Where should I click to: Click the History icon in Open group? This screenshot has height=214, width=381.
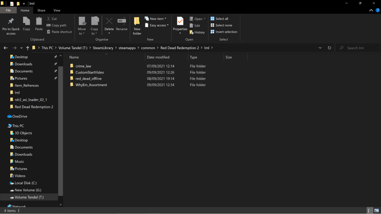[x=197, y=32]
